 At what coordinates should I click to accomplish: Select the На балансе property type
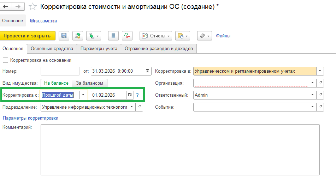56,83
